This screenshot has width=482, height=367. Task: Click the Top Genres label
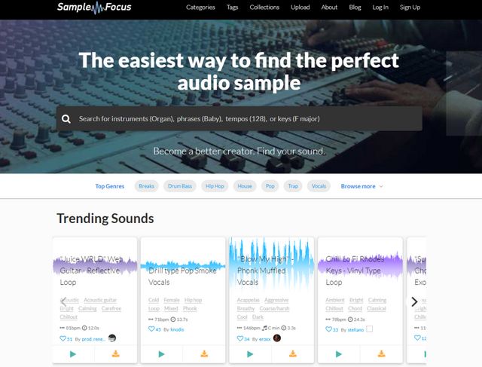click(x=110, y=186)
